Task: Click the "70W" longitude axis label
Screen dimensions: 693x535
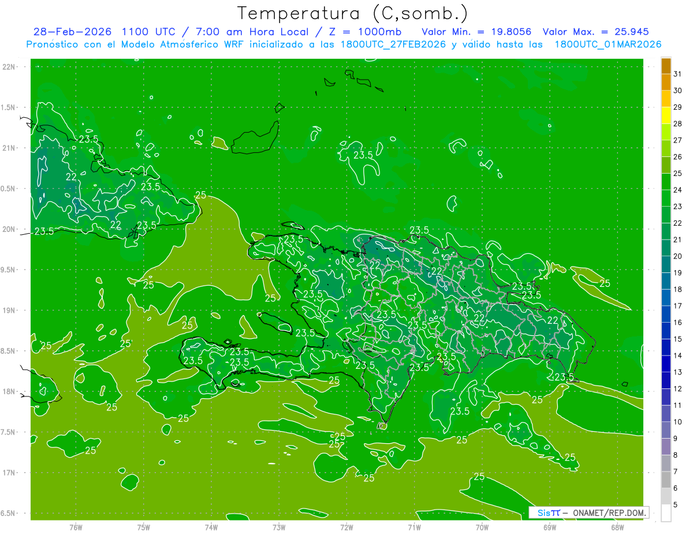Action: pyautogui.click(x=482, y=527)
